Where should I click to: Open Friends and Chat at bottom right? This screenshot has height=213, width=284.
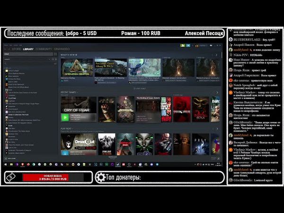pos(215,158)
